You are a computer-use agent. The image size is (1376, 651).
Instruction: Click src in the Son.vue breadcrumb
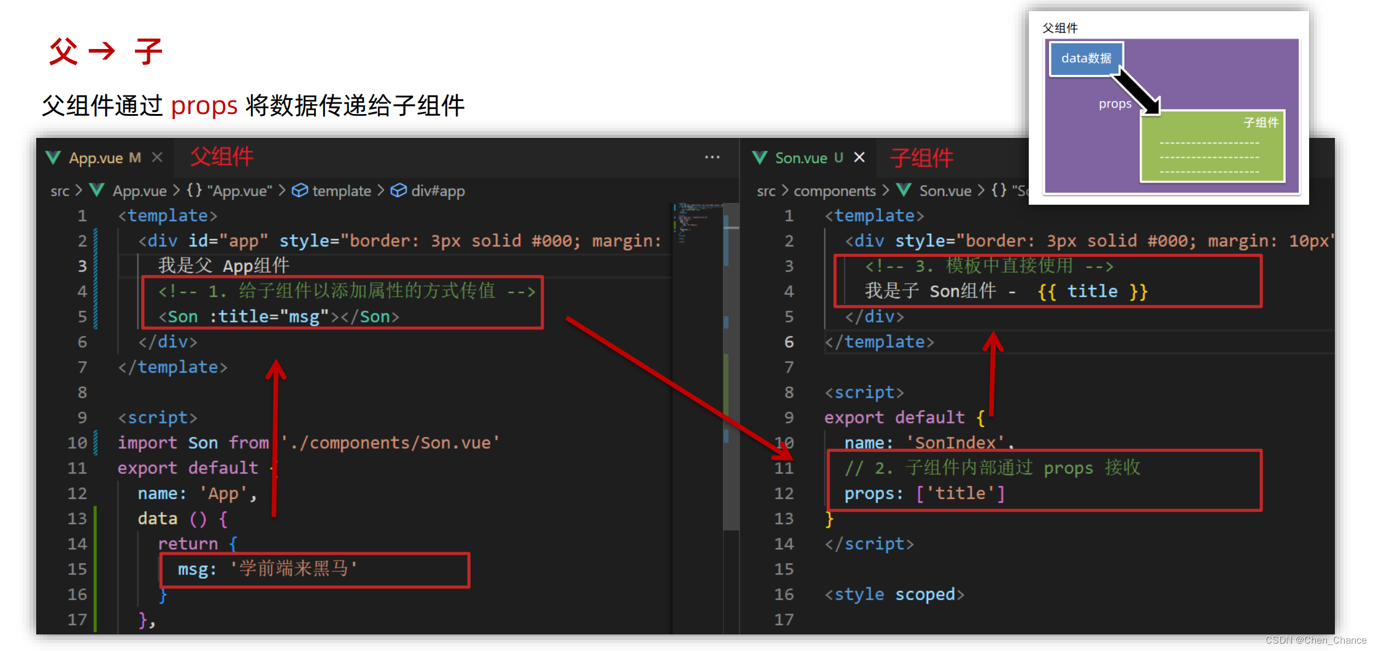(766, 191)
